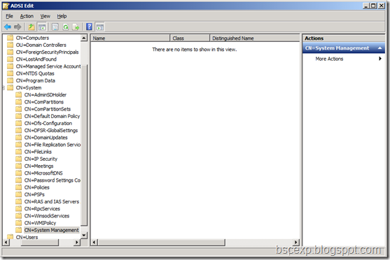
Task: Minimize the ADSI Edit window
Action: (x=366, y=6)
